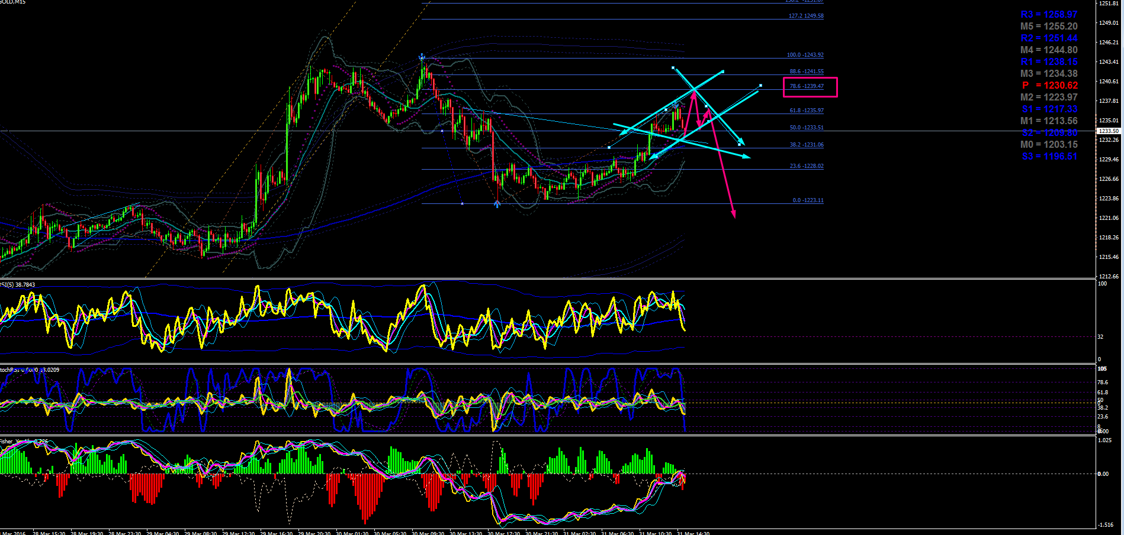Click the 100.0 Fibonacci label at 1243.92
This screenshot has width=1124, height=535.
pyautogui.click(x=805, y=55)
